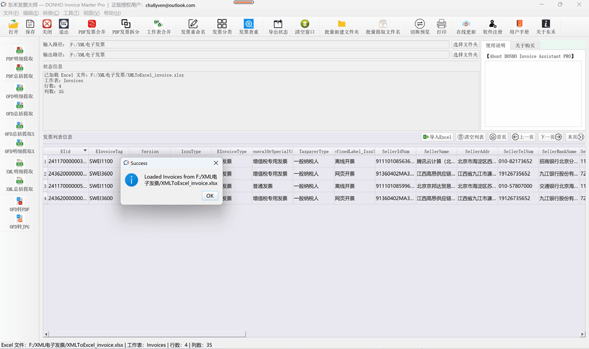
Task: Select OFD转JPG in the sidebar
Action: [19, 222]
